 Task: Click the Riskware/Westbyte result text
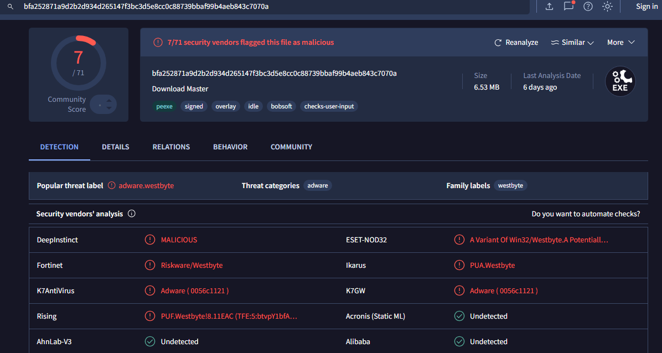click(x=192, y=265)
